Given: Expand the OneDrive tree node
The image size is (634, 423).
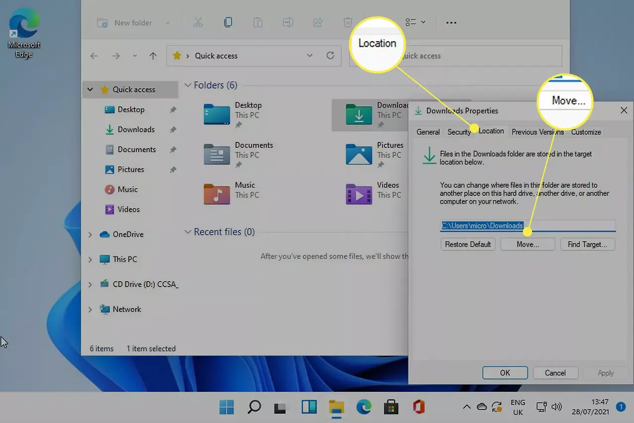Looking at the screenshot, I should click(x=90, y=235).
